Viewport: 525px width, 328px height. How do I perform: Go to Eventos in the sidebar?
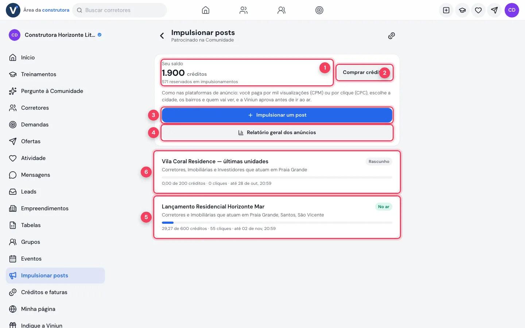tap(55, 259)
